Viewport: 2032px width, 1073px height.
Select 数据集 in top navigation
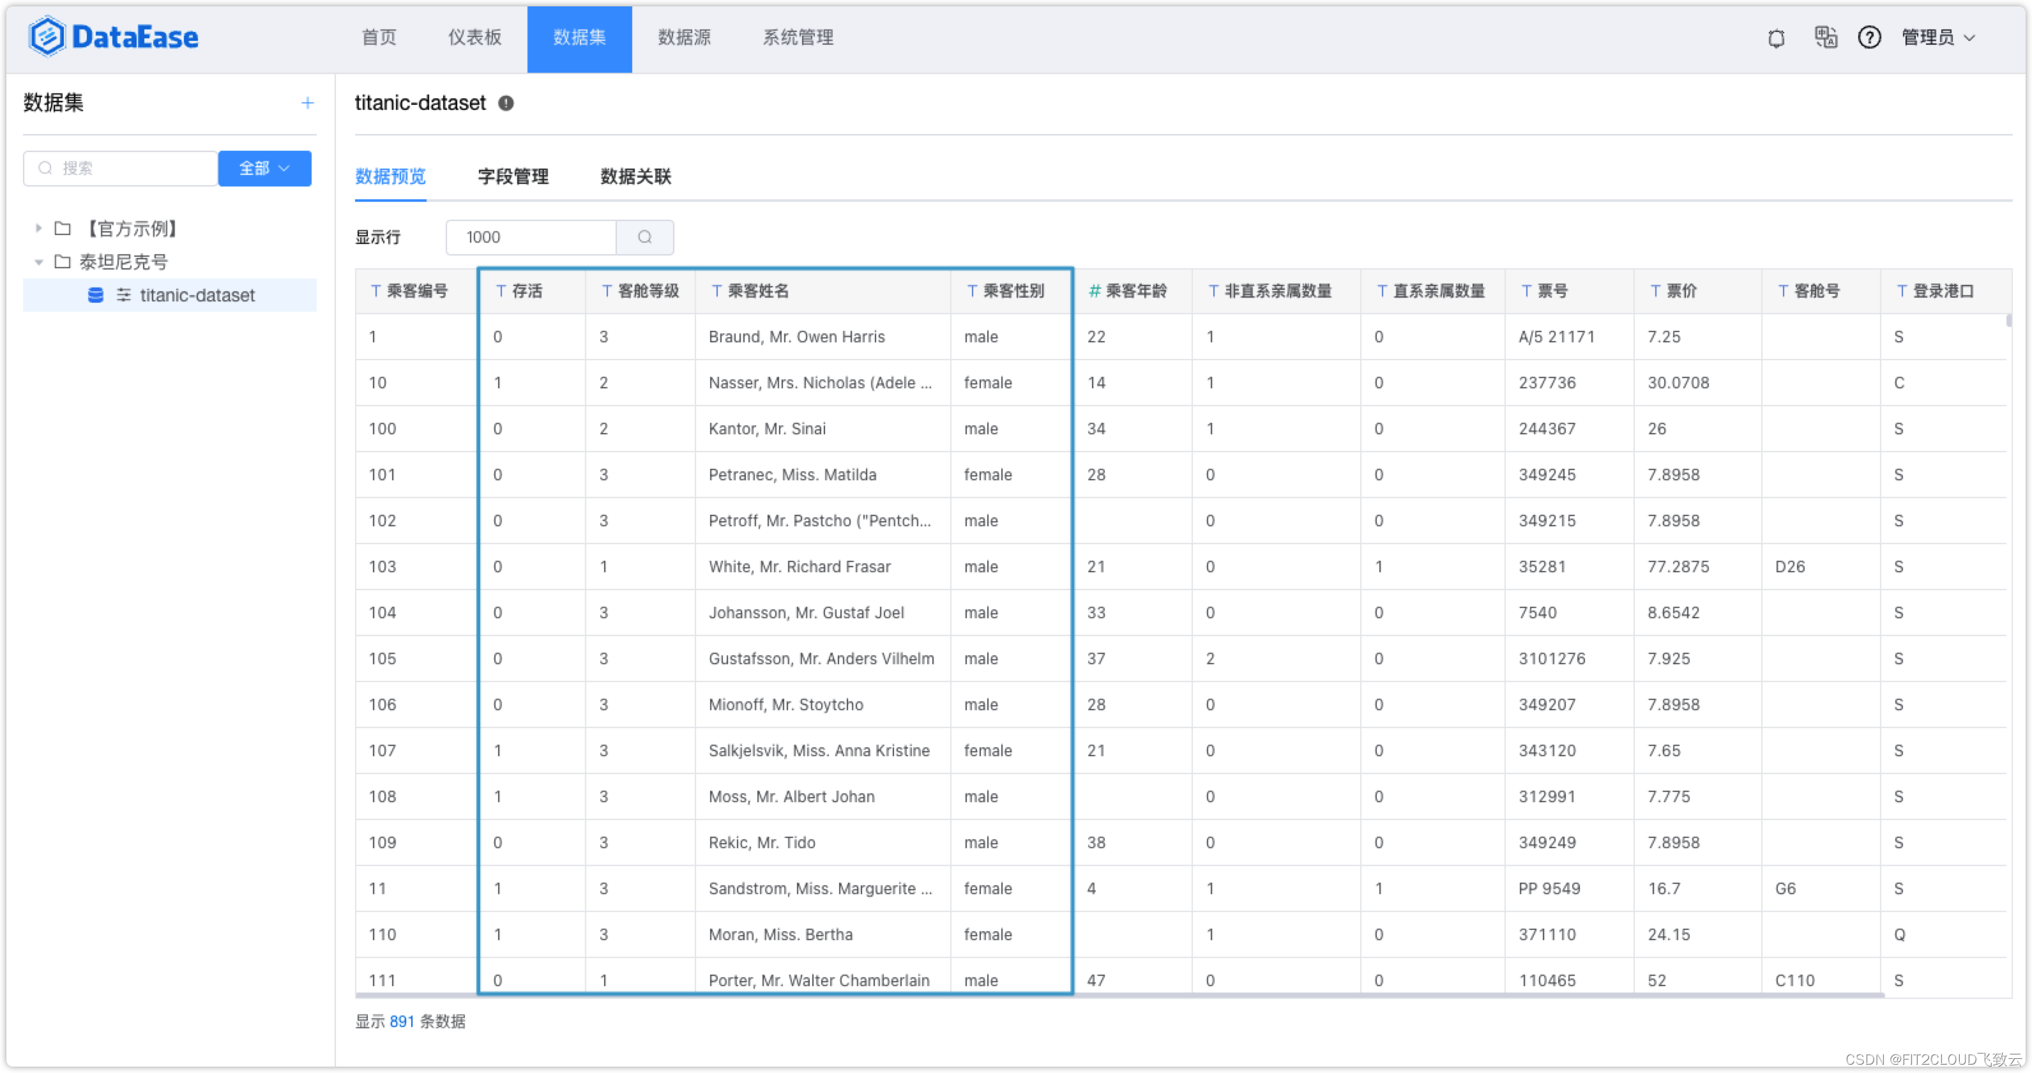click(x=579, y=39)
